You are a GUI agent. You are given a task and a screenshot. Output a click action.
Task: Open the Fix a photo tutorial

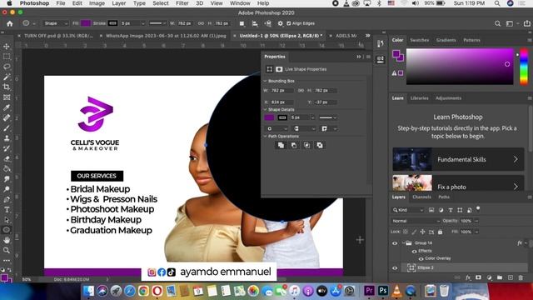click(x=458, y=183)
